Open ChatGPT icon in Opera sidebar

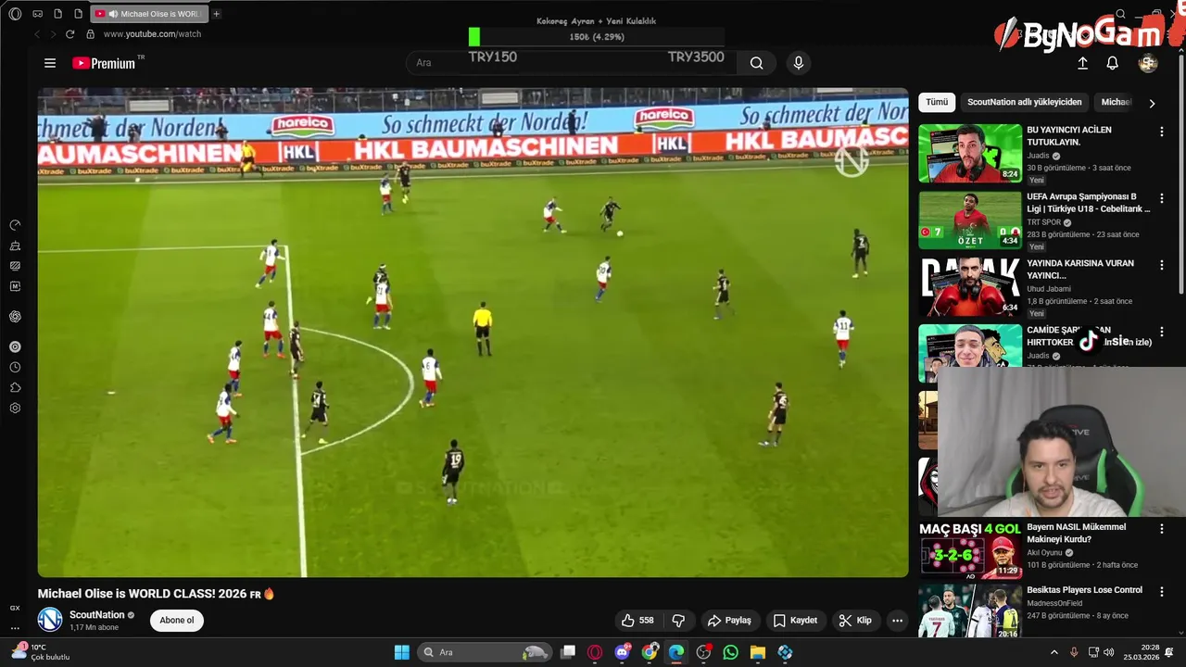coord(15,317)
